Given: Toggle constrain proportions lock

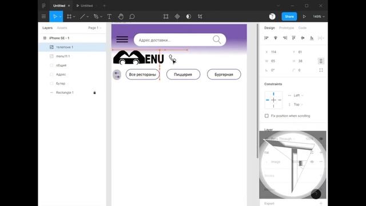Looking at the screenshot, I should [x=321, y=61].
